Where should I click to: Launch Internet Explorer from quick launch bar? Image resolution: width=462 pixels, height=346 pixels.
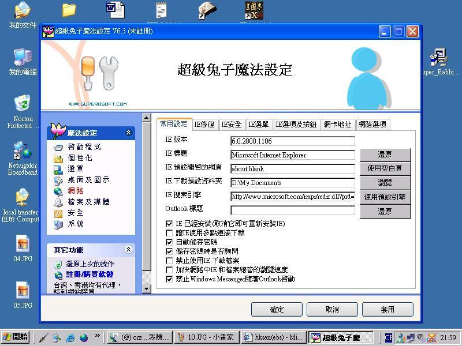[70, 337]
